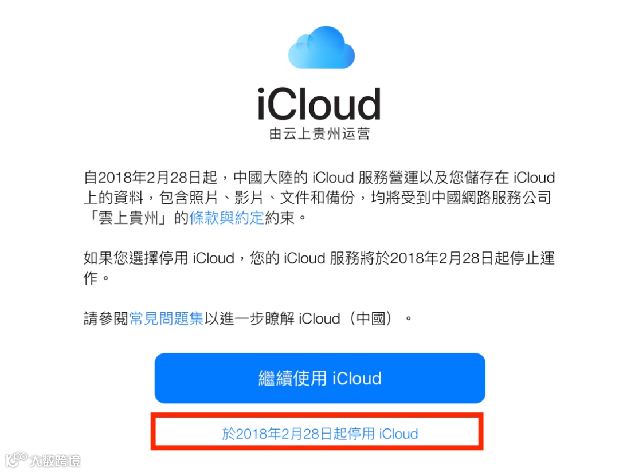Click the 請參閱 text before the FAQ link

[106, 318]
